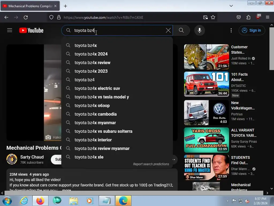274x206 pixels.
Task: Close the Mechanical Problems Compilation tab
Action: (x=55, y=6)
